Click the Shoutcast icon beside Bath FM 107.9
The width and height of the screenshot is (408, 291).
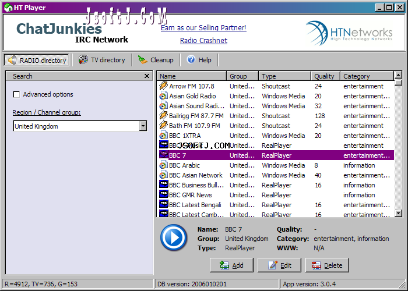(x=163, y=125)
